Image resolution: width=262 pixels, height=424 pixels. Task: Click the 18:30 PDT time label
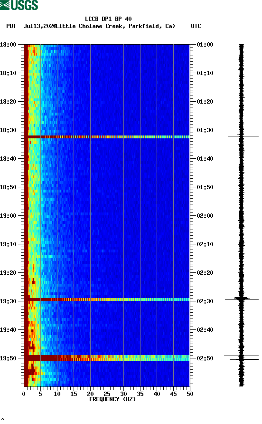pyautogui.click(x=8, y=130)
